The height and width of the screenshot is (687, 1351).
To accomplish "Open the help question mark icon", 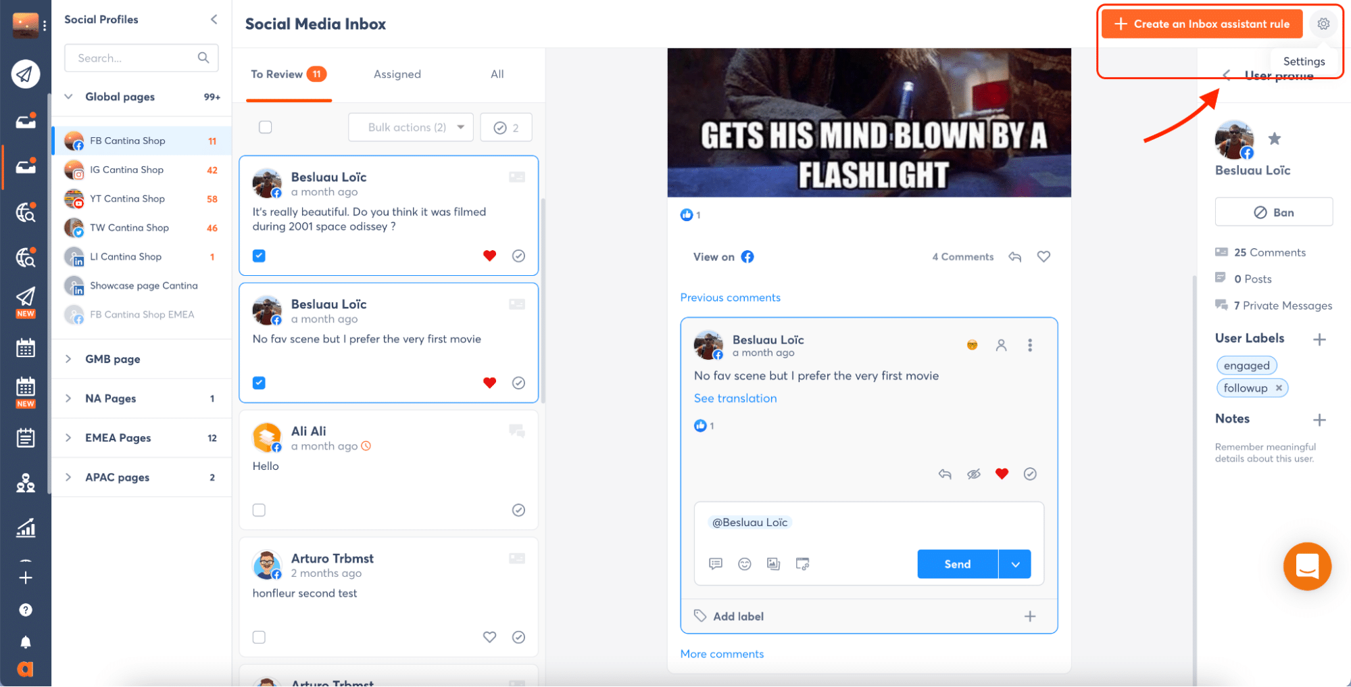I will (x=26, y=610).
